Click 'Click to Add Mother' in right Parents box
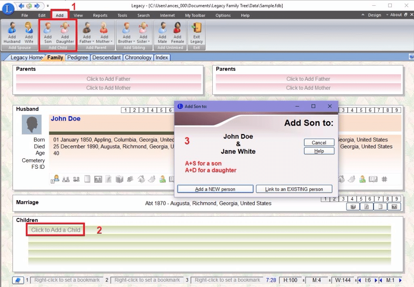The height and width of the screenshot is (287, 414). [308, 88]
